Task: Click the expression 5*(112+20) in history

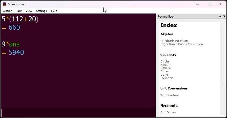Action: click(x=20, y=19)
